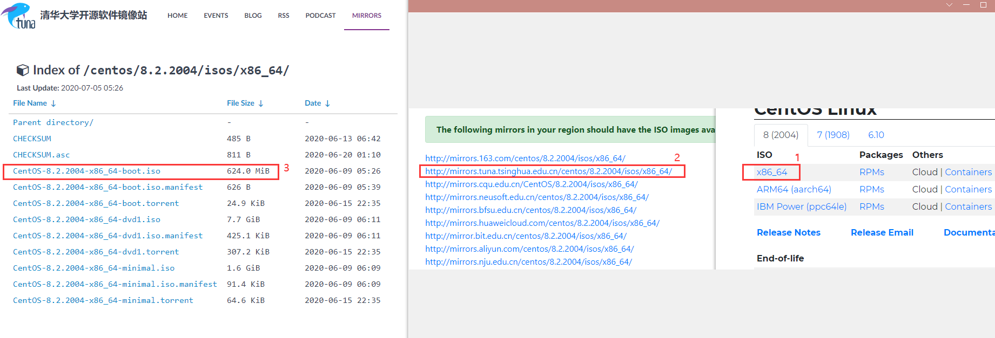Screen dimensions: 995x338
Task: Open the mirrors.cqu.edu.cn mirror link
Action: [532, 184]
